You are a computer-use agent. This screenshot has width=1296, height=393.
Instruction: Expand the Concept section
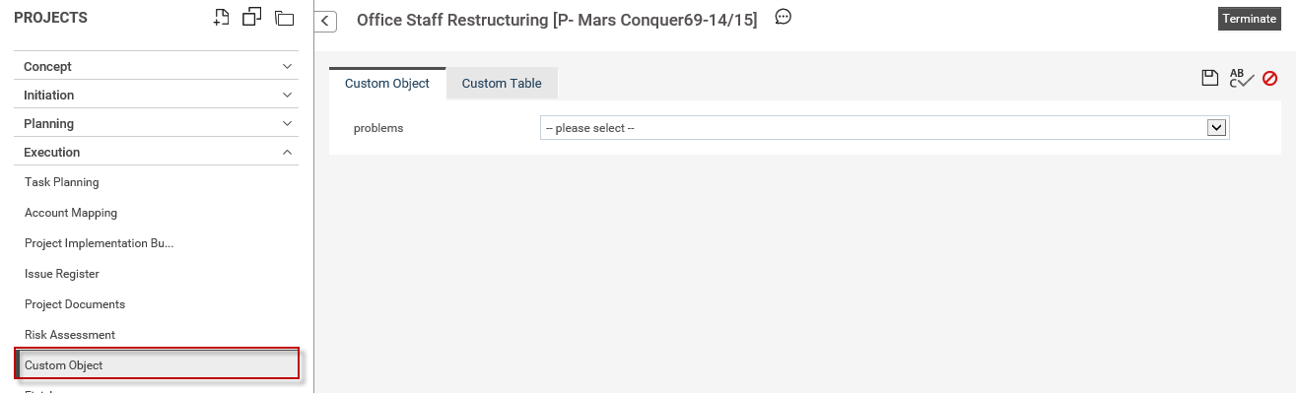(158, 66)
